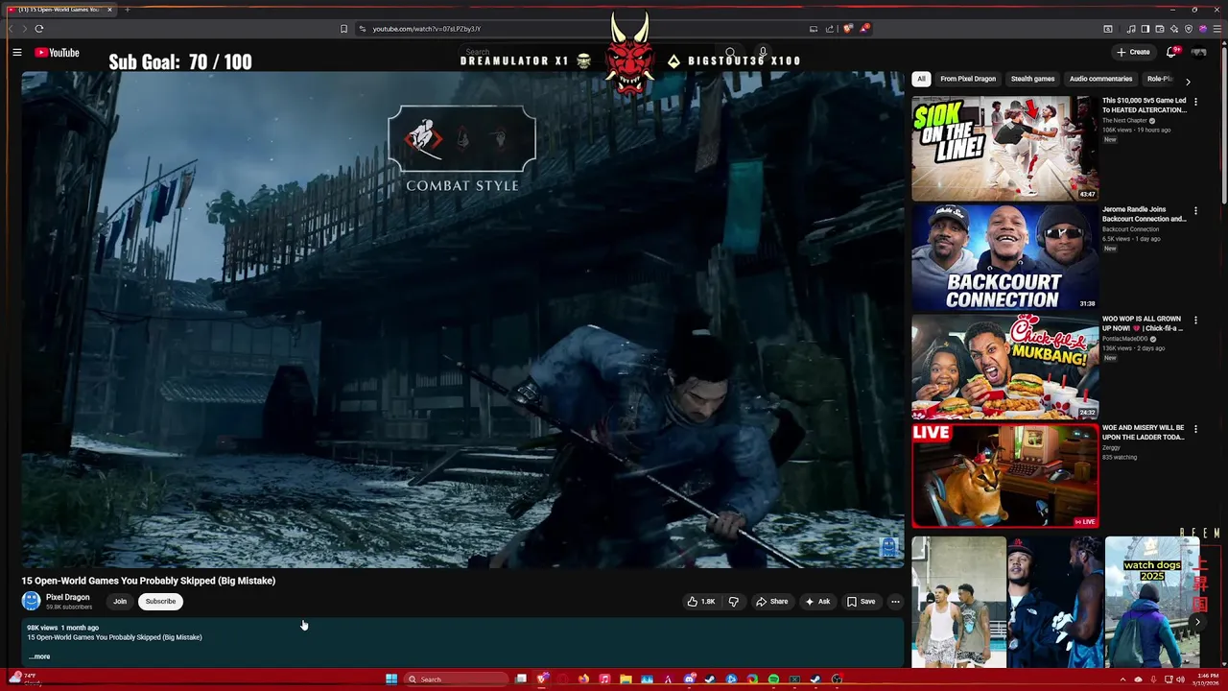The height and width of the screenshot is (691, 1228).
Task: Advance Shorts shelf with next arrow
Action: [x=1197, y=622]
